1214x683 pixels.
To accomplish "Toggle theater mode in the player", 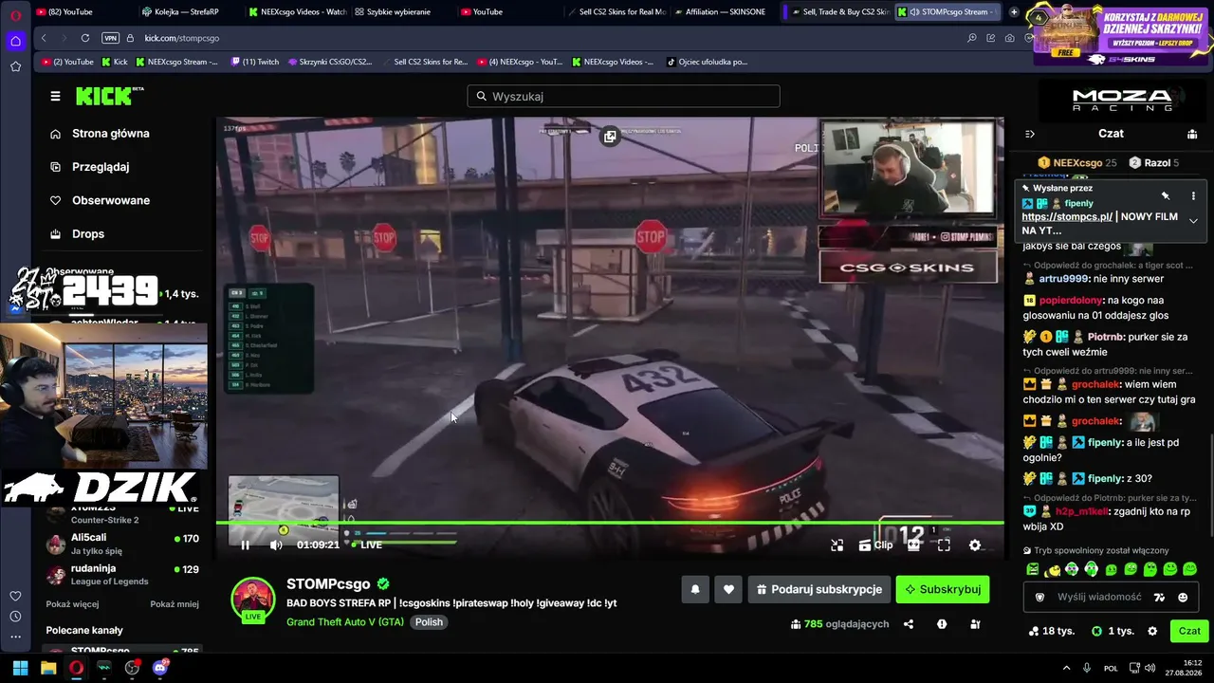I will coord(913,545).
